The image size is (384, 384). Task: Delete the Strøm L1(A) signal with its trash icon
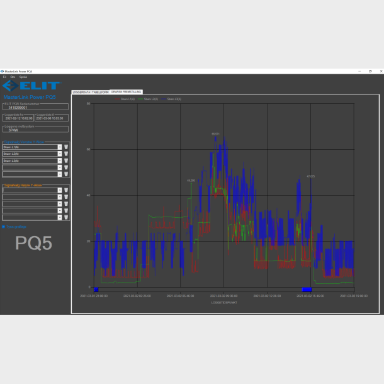[66, 147]
